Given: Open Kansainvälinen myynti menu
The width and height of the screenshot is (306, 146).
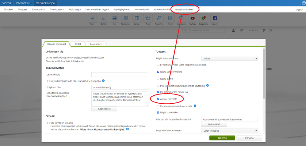Looking at the screenshot, I should click(x=97, y=9).
